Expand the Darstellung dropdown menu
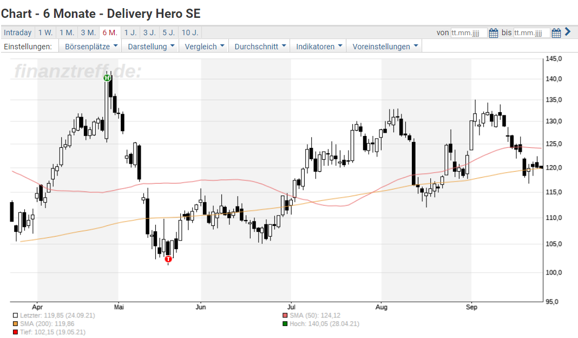Image resolution: width=578 pixels, height=338 pixels. click(x=150, y=47)
